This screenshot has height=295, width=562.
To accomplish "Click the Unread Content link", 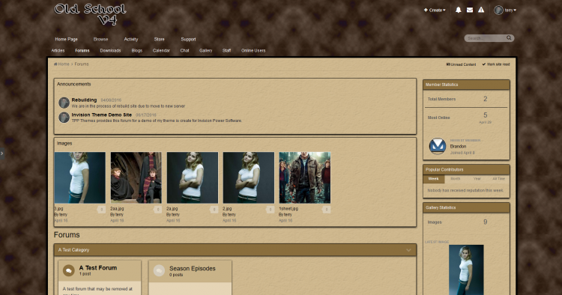I will coord(461,64).
